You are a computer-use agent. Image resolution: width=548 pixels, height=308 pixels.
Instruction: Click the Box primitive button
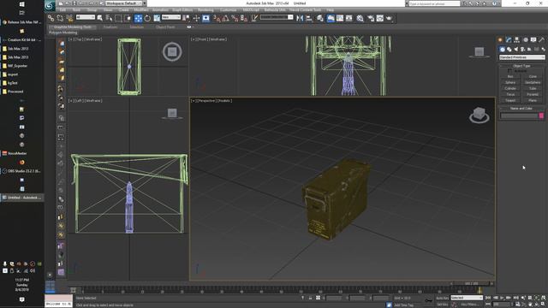tap(510, 76)
